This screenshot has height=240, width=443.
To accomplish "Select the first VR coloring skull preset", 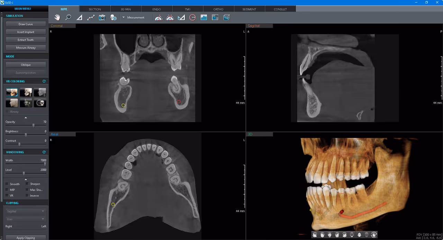I will click(x=12, y=92).
